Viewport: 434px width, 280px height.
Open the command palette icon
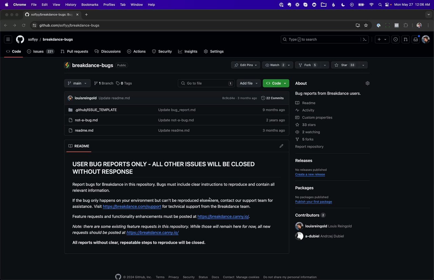[x=365, y=39]
